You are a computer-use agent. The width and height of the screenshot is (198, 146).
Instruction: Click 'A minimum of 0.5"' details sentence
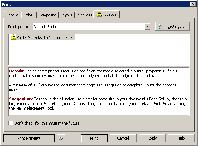click(93, 87)
